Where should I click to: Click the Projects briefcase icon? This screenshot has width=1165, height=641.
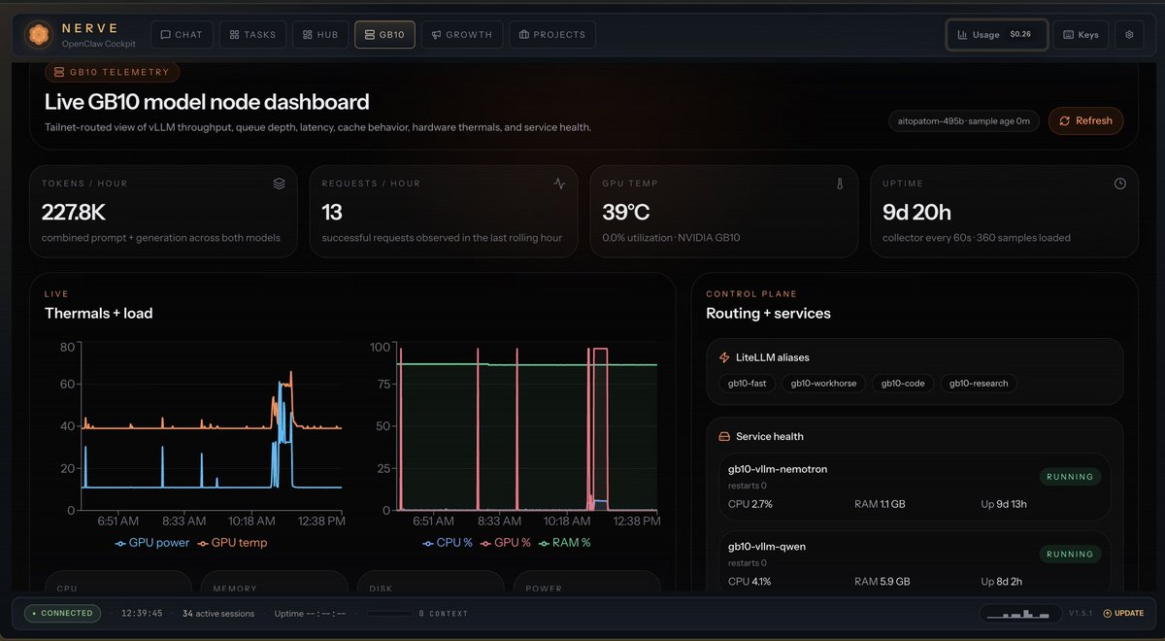pos(524,35)
